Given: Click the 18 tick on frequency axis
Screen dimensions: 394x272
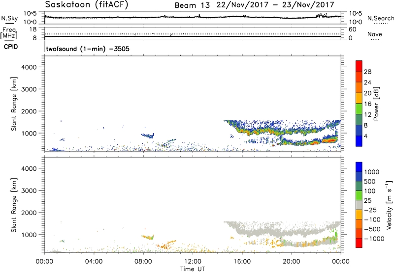Looking at the screenshot, I should click(33, 29).
